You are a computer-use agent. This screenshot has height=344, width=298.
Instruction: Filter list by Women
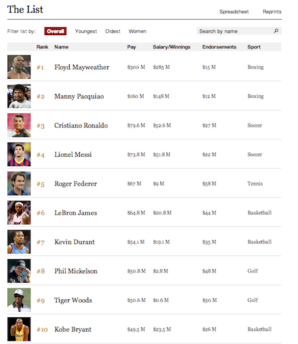pos(137,31)
